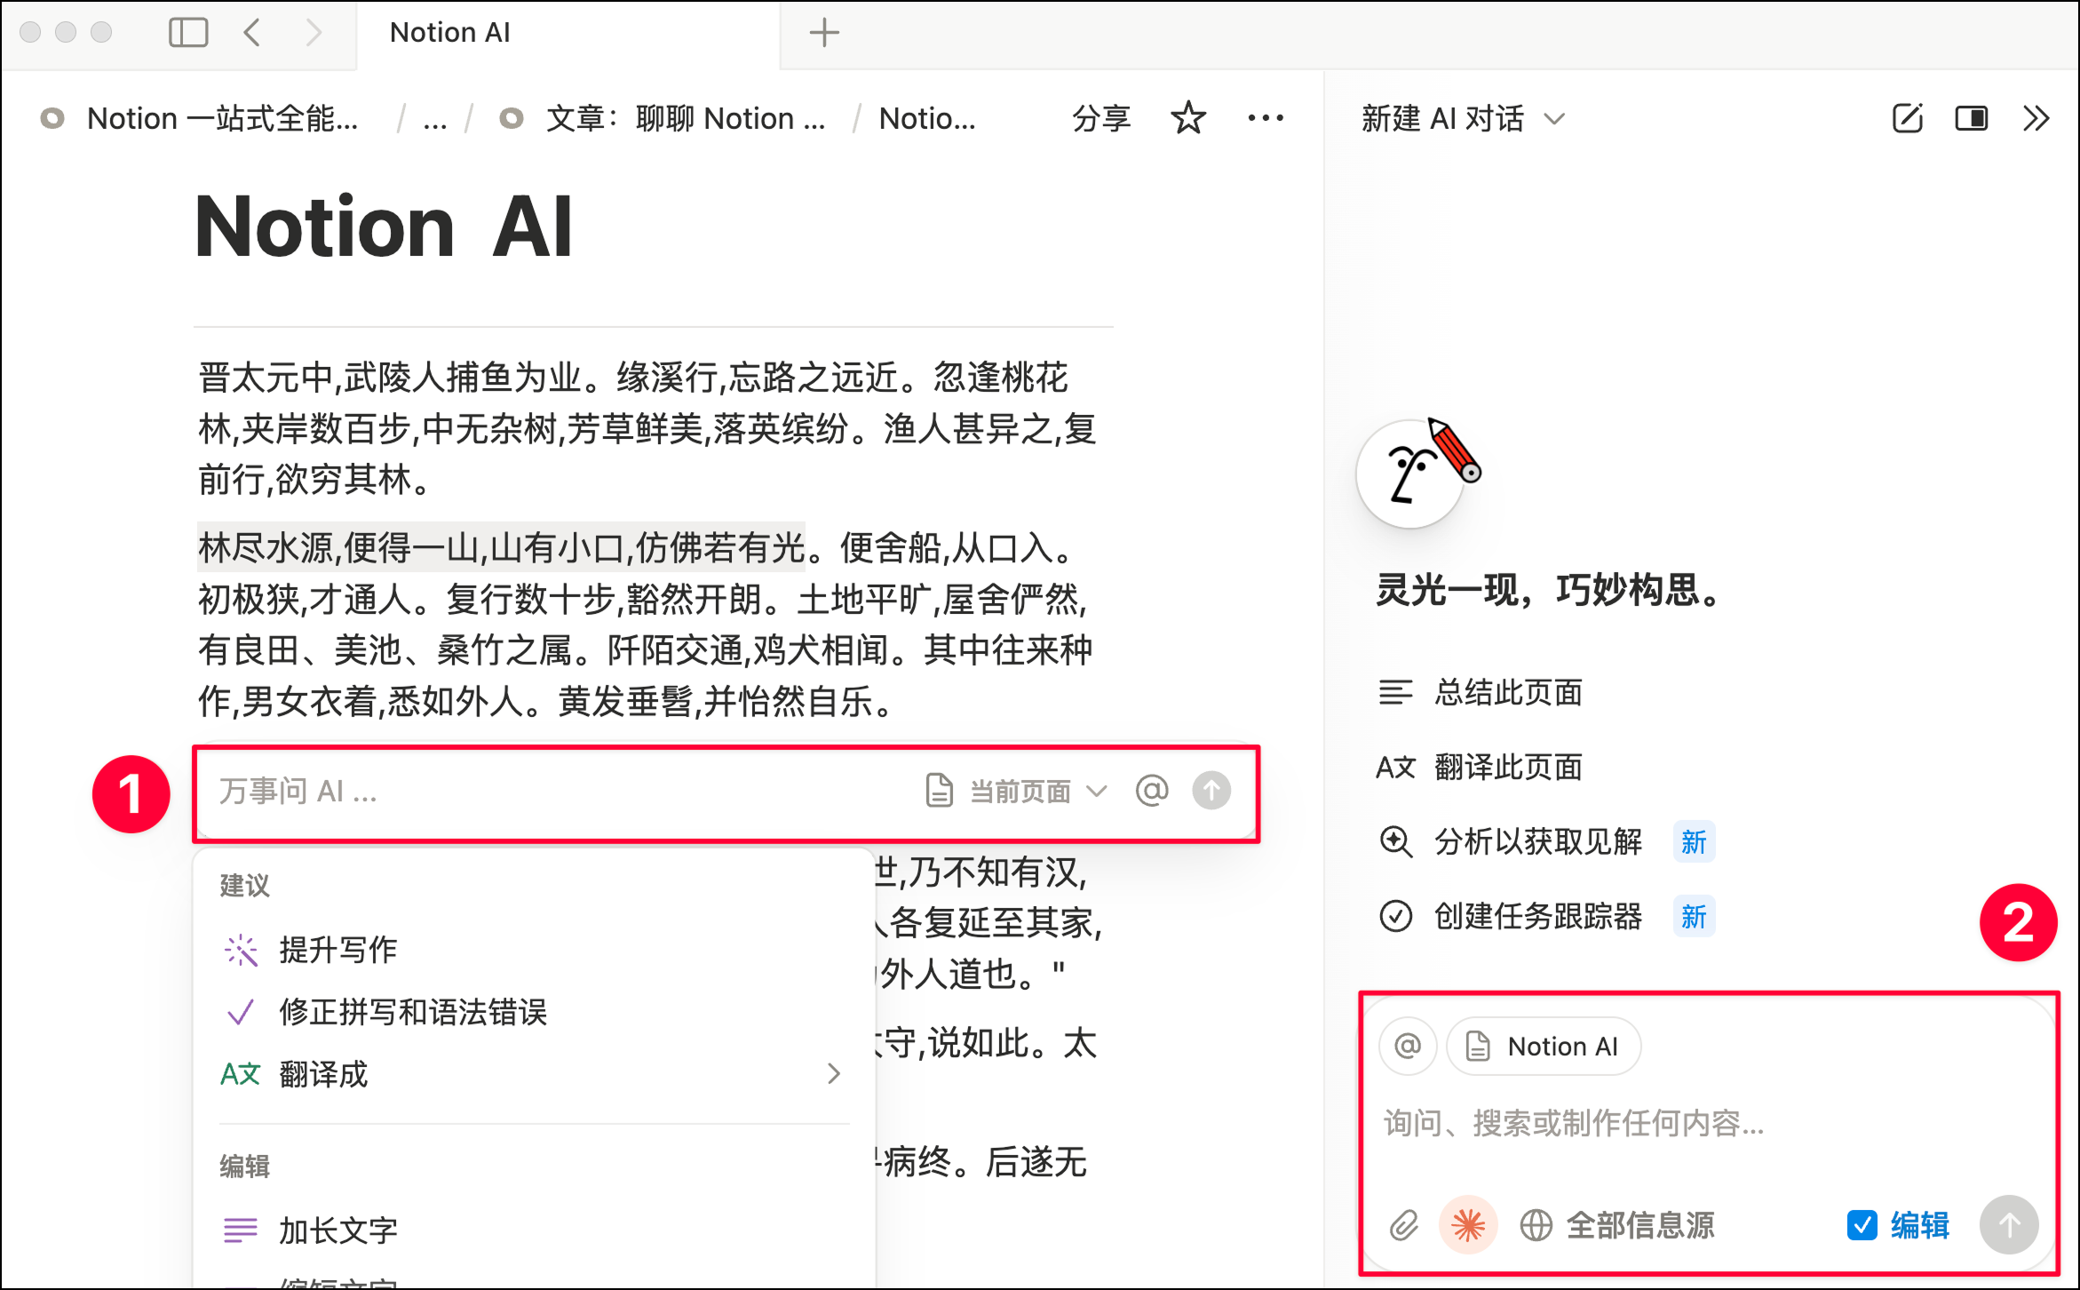Expand the 翻译成 submenu arrow
This screenshot has height=1290, width=2080.
(833, 1075)
